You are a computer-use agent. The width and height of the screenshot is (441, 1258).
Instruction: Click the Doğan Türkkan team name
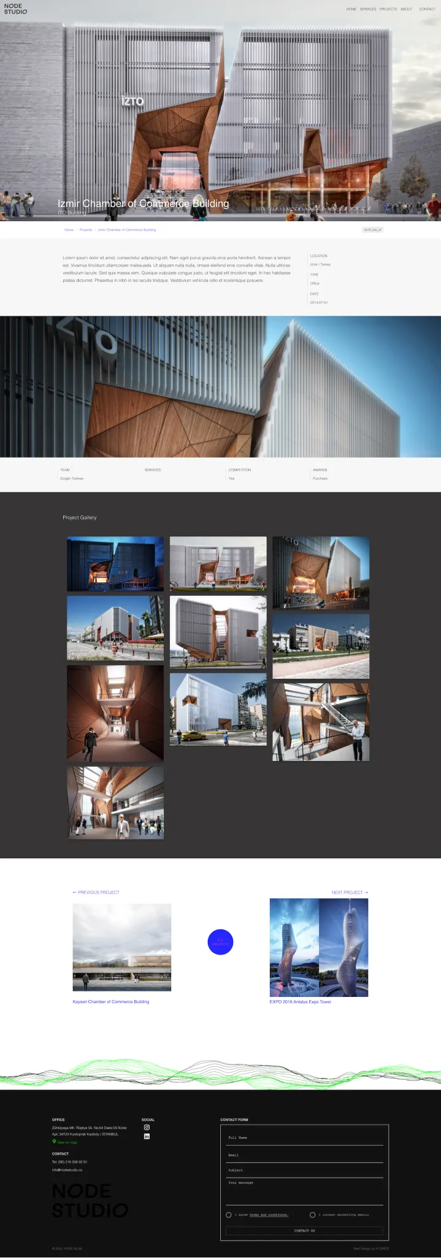72,478
